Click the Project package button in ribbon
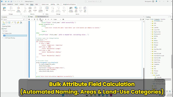Screen dimensions: 173x97 click(x=4, y=9)
